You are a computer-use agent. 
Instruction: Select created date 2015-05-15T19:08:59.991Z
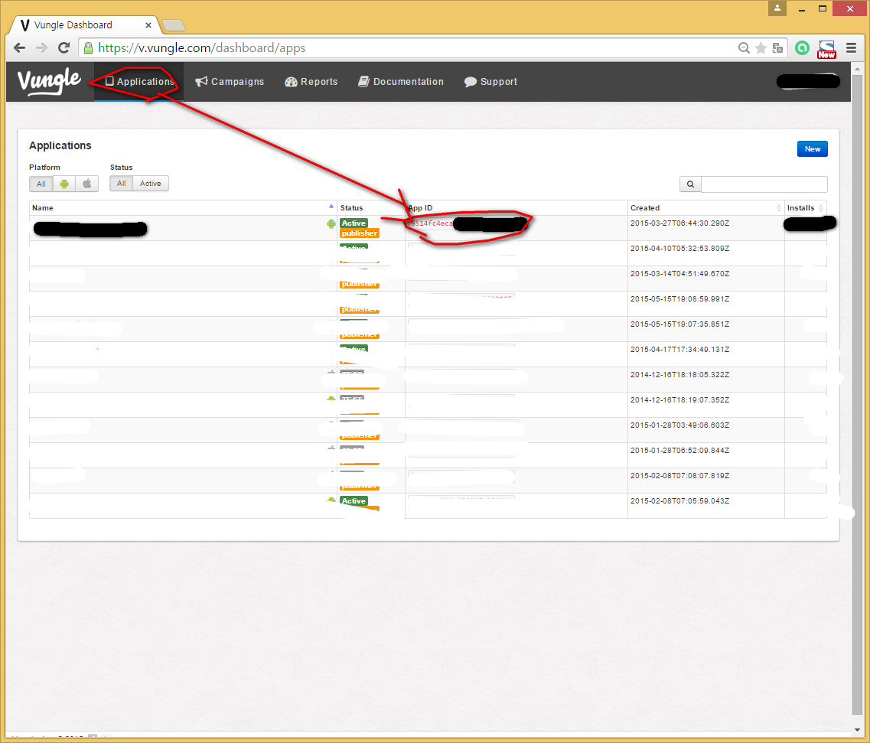679,298
